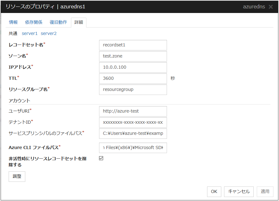Switch to the 情報 tab
The height and width of the screenshot is (201, 279).
[x=13, y=22]
